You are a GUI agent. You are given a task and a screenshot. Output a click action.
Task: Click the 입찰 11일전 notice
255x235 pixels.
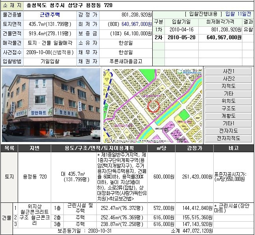238,14
